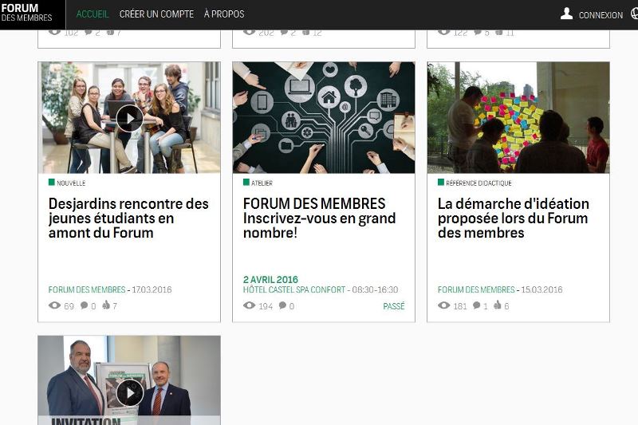Click the Forum des Membres logo
Viewport: 638px width, 425px height.
[x=27, y=13]
